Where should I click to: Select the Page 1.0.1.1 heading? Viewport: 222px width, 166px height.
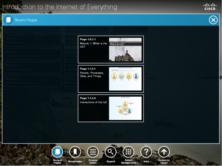(x=88, y=39)
